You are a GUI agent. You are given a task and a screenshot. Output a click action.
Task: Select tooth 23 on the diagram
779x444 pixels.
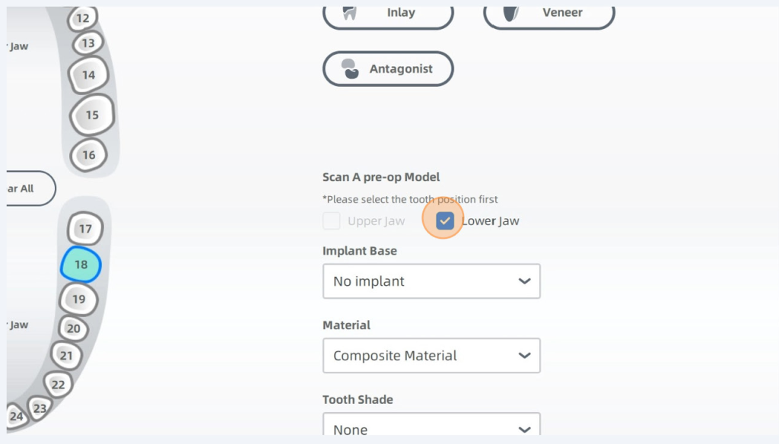(40, 408)
